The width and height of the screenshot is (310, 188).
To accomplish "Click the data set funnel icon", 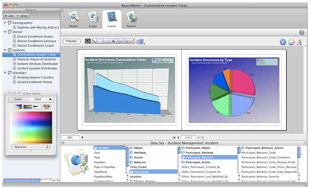I will coord(76,162).
